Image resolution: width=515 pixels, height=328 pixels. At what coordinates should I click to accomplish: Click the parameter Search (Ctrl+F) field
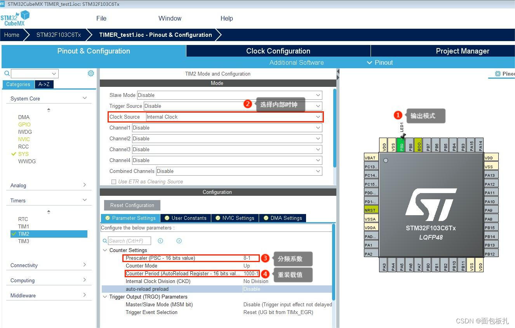pos(129,241)
